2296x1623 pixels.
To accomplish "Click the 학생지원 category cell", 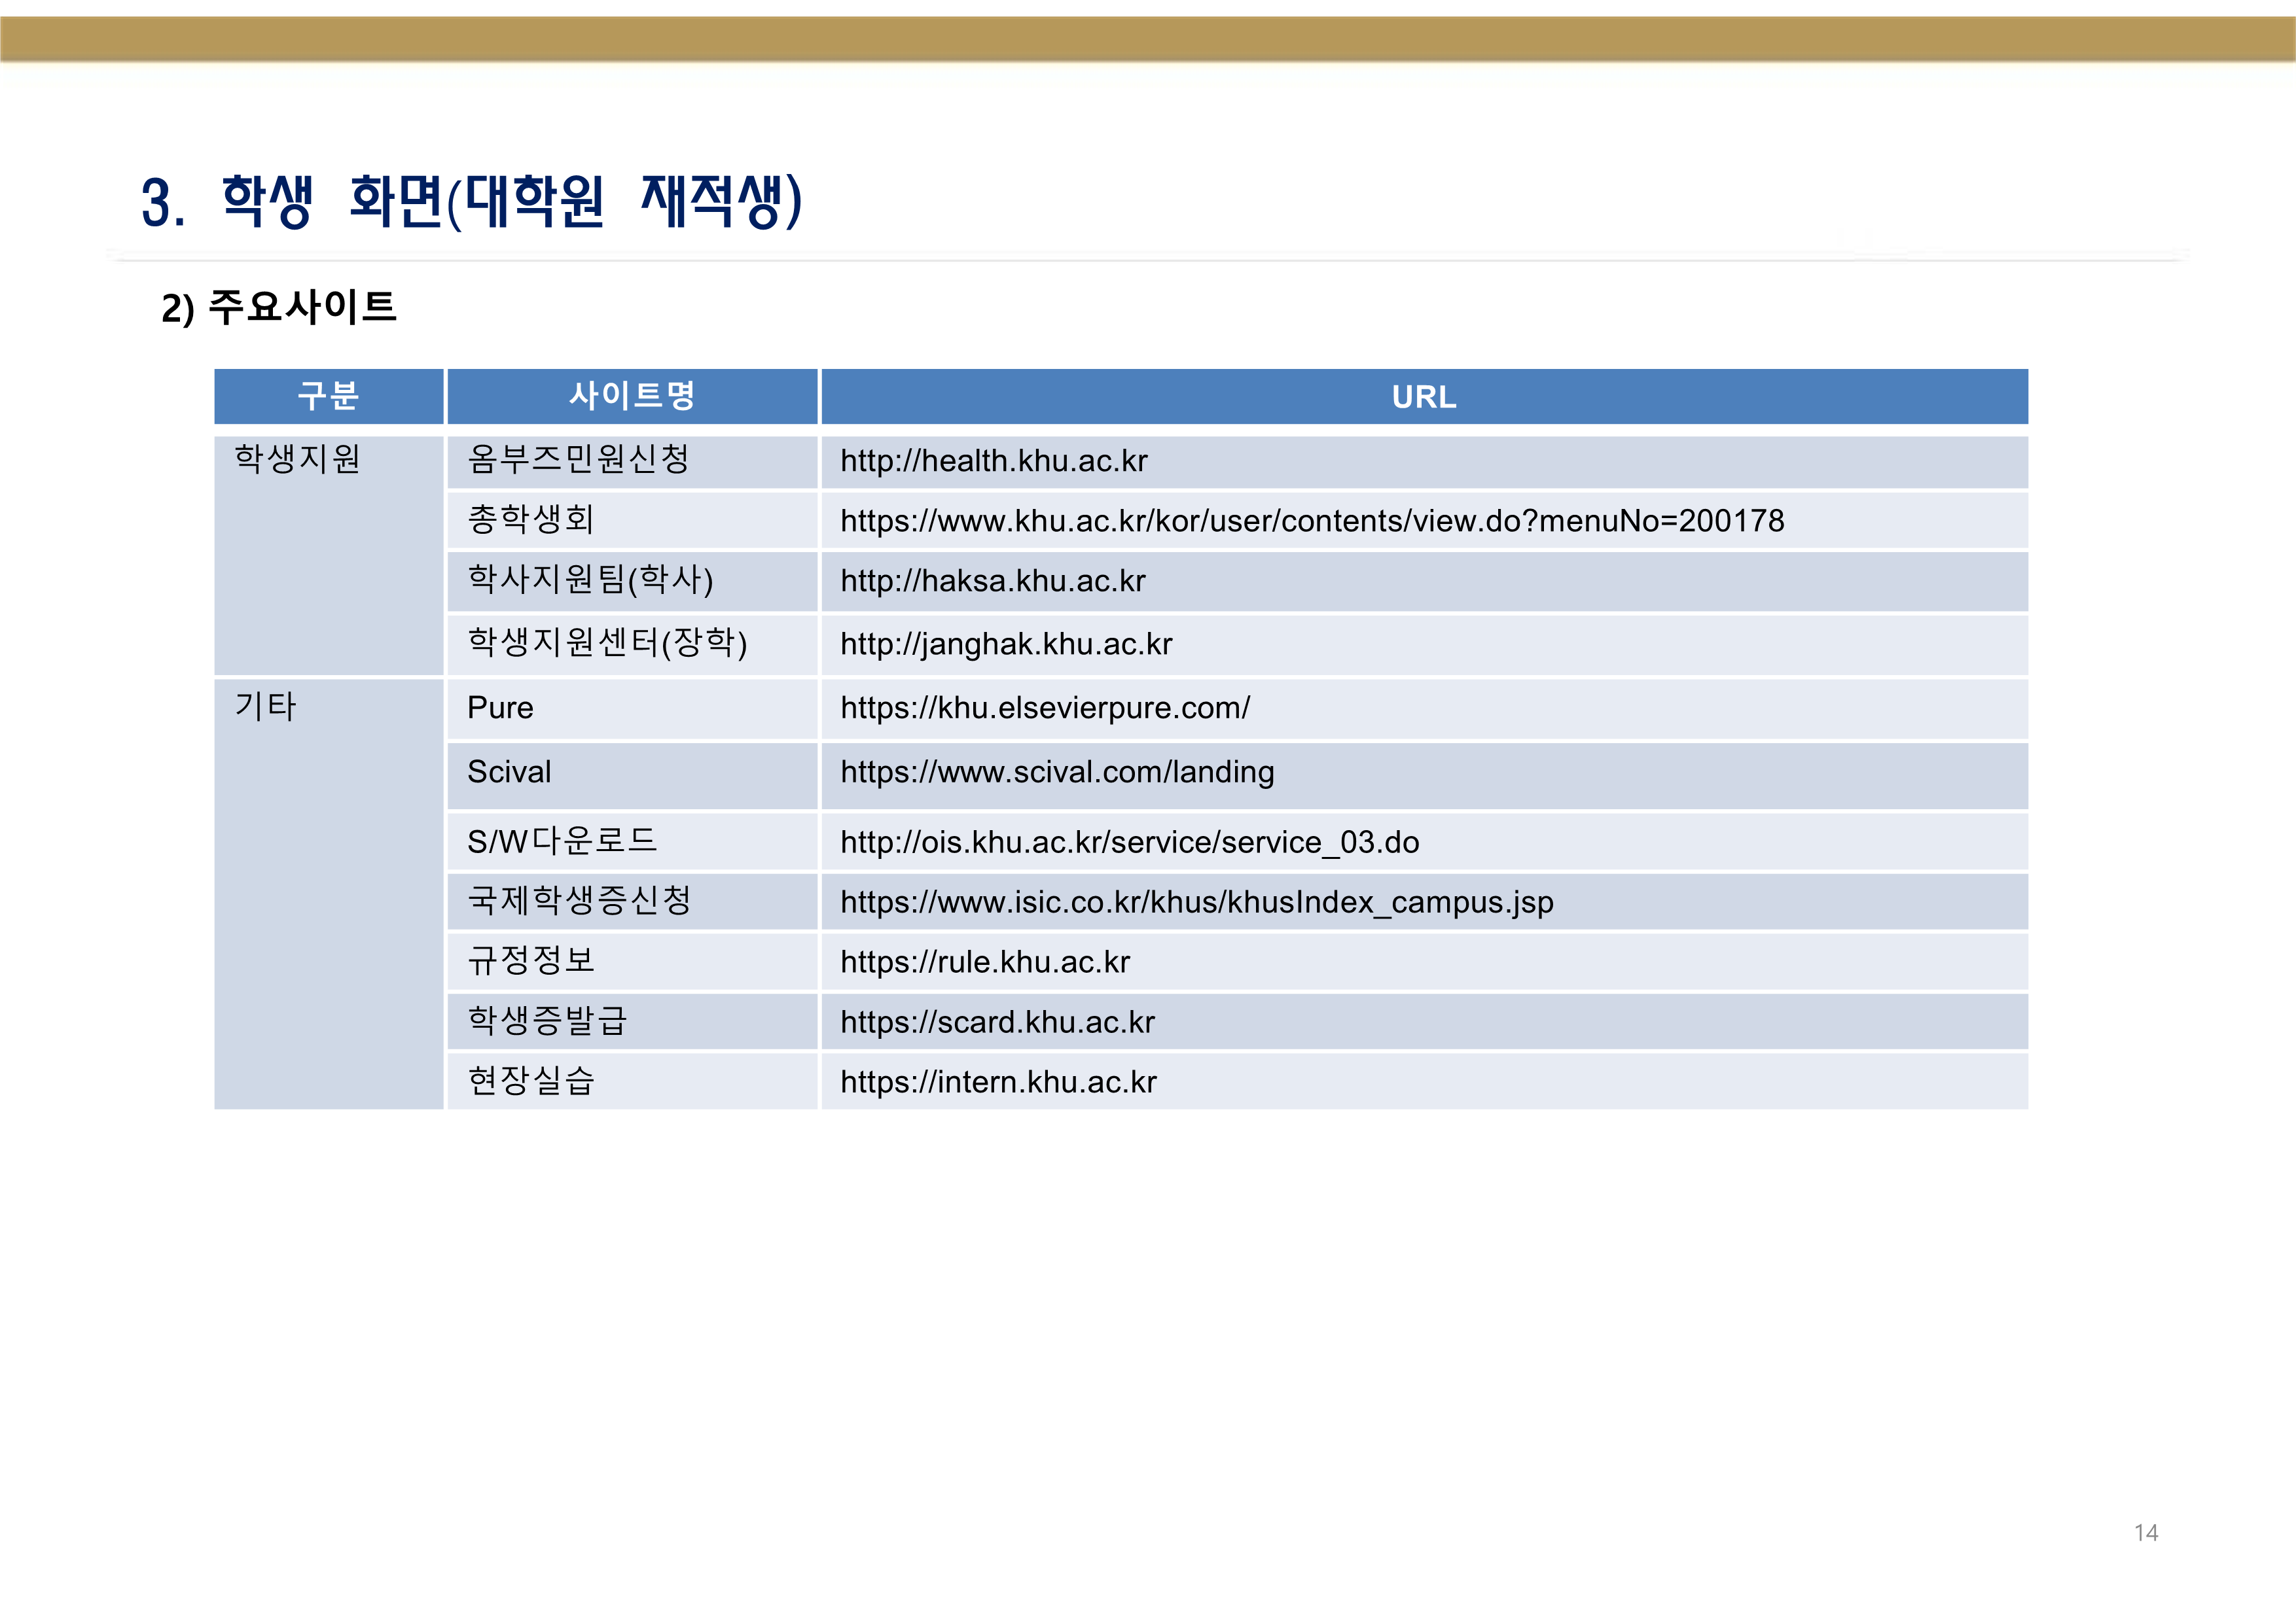I will point(329,555).
